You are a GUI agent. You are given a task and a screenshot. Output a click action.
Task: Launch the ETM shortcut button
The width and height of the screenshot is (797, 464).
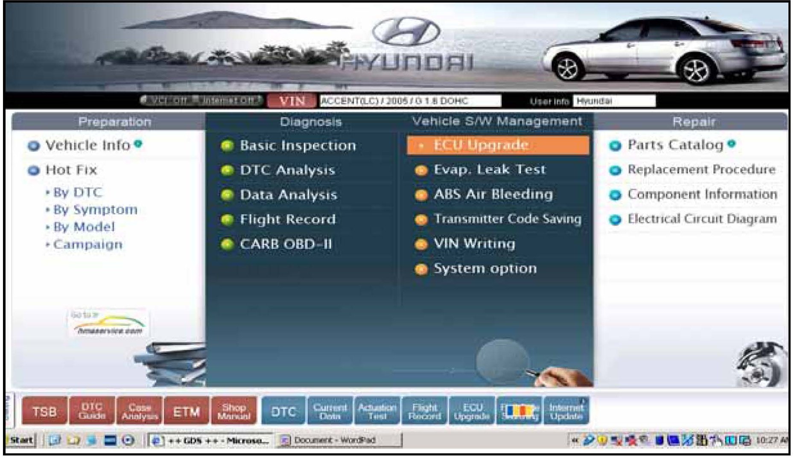click(187, 411)
